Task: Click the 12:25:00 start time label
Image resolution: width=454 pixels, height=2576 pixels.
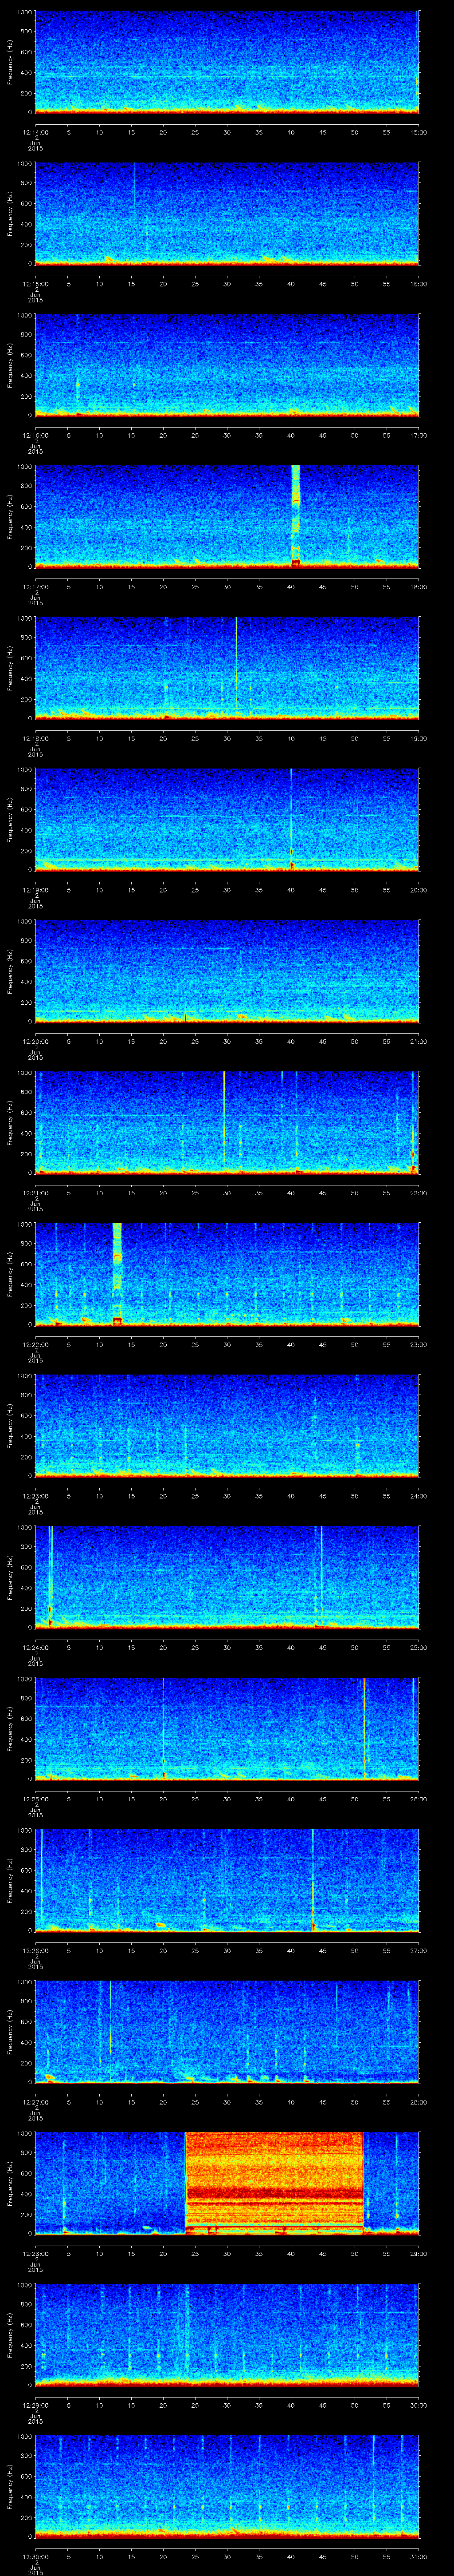Action: (x=35, y=1799)
